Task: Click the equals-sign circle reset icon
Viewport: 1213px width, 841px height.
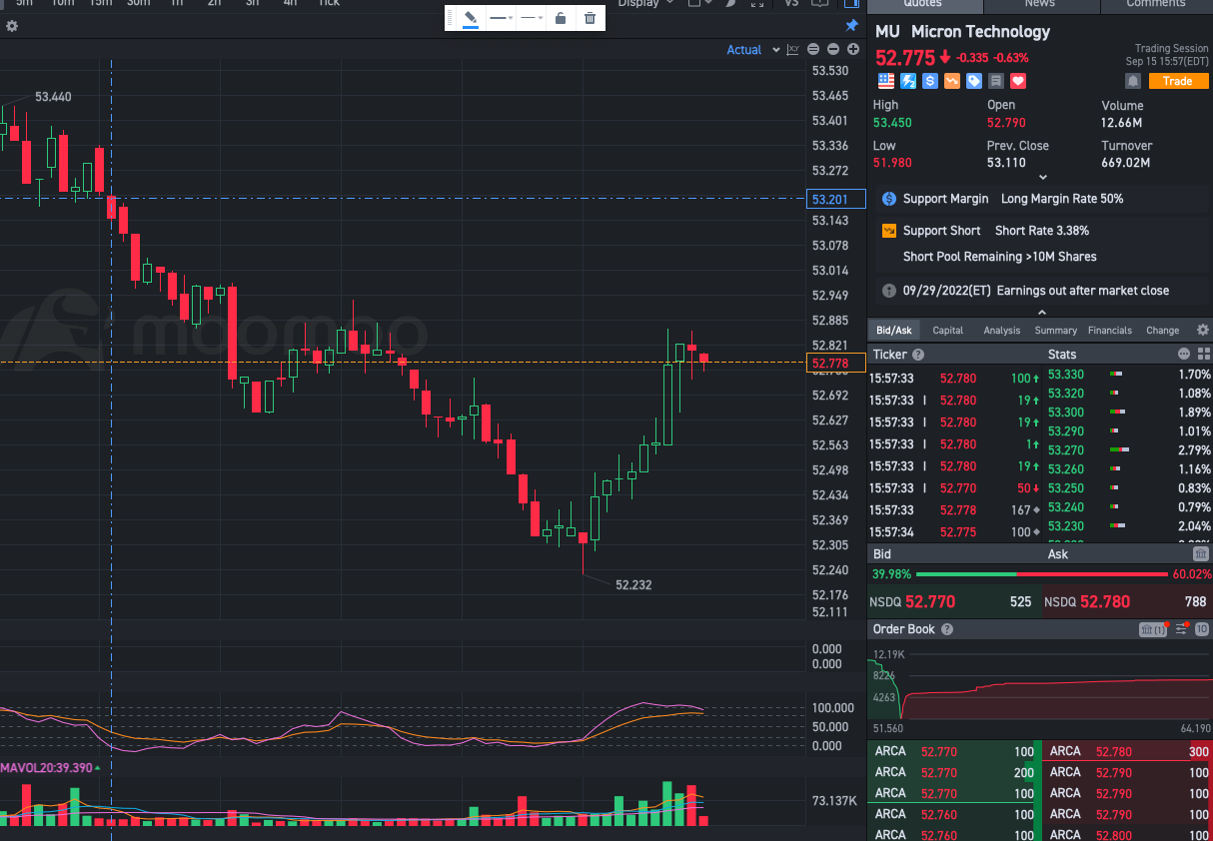Action: coord(814,49)
